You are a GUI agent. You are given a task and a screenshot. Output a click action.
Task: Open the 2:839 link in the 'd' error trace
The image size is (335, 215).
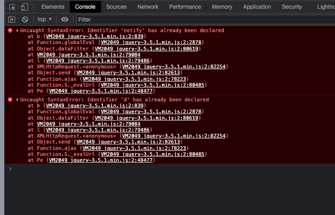[95, 106]
